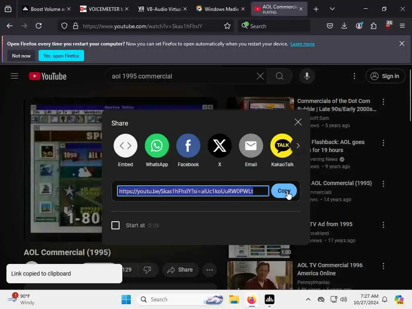Screen dimensions: 412x309
Task: Open options for Flashback: AOL goes video
Action: click(x=383, y=143)
